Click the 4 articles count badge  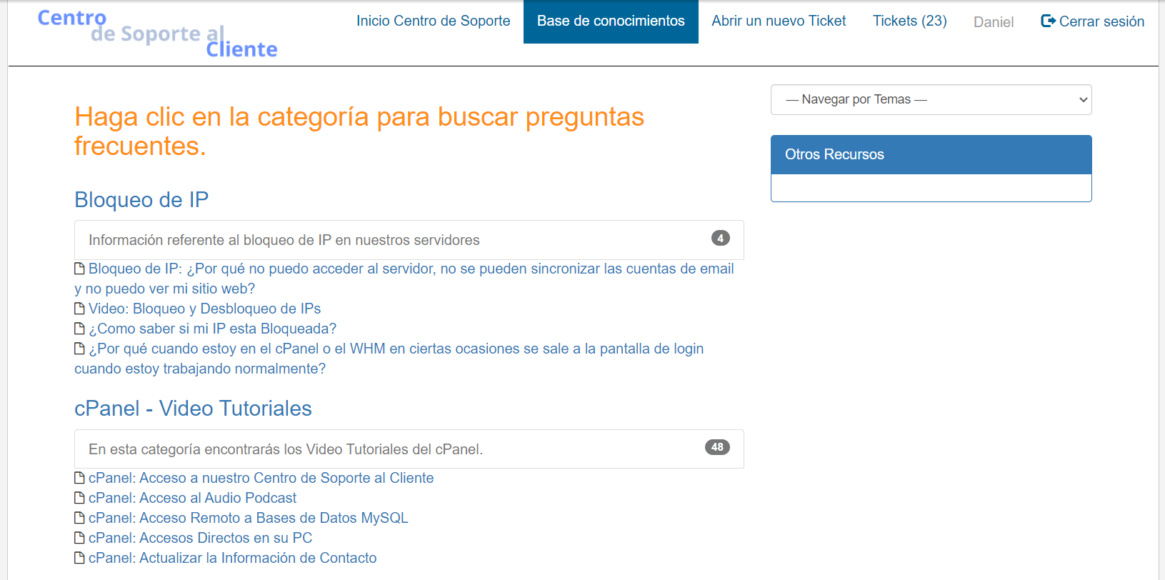[x=720, y=239]
